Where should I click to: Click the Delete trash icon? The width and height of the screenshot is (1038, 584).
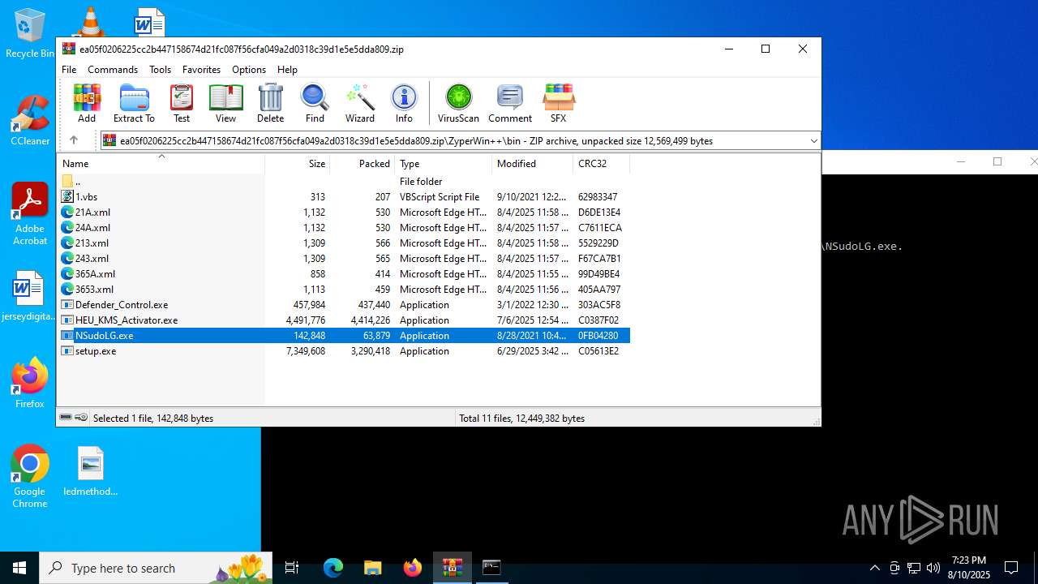[270, 103]
